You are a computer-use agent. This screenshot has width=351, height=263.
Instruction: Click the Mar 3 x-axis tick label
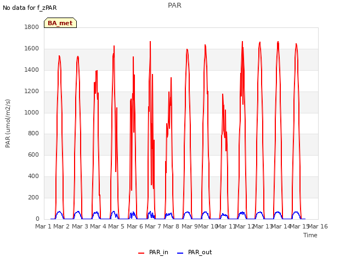(80, 226)
